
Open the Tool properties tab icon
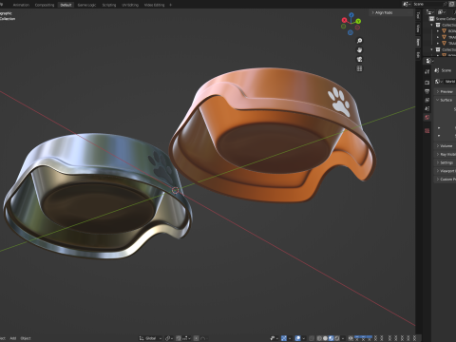pyautogui.click(x=427, y=71)
